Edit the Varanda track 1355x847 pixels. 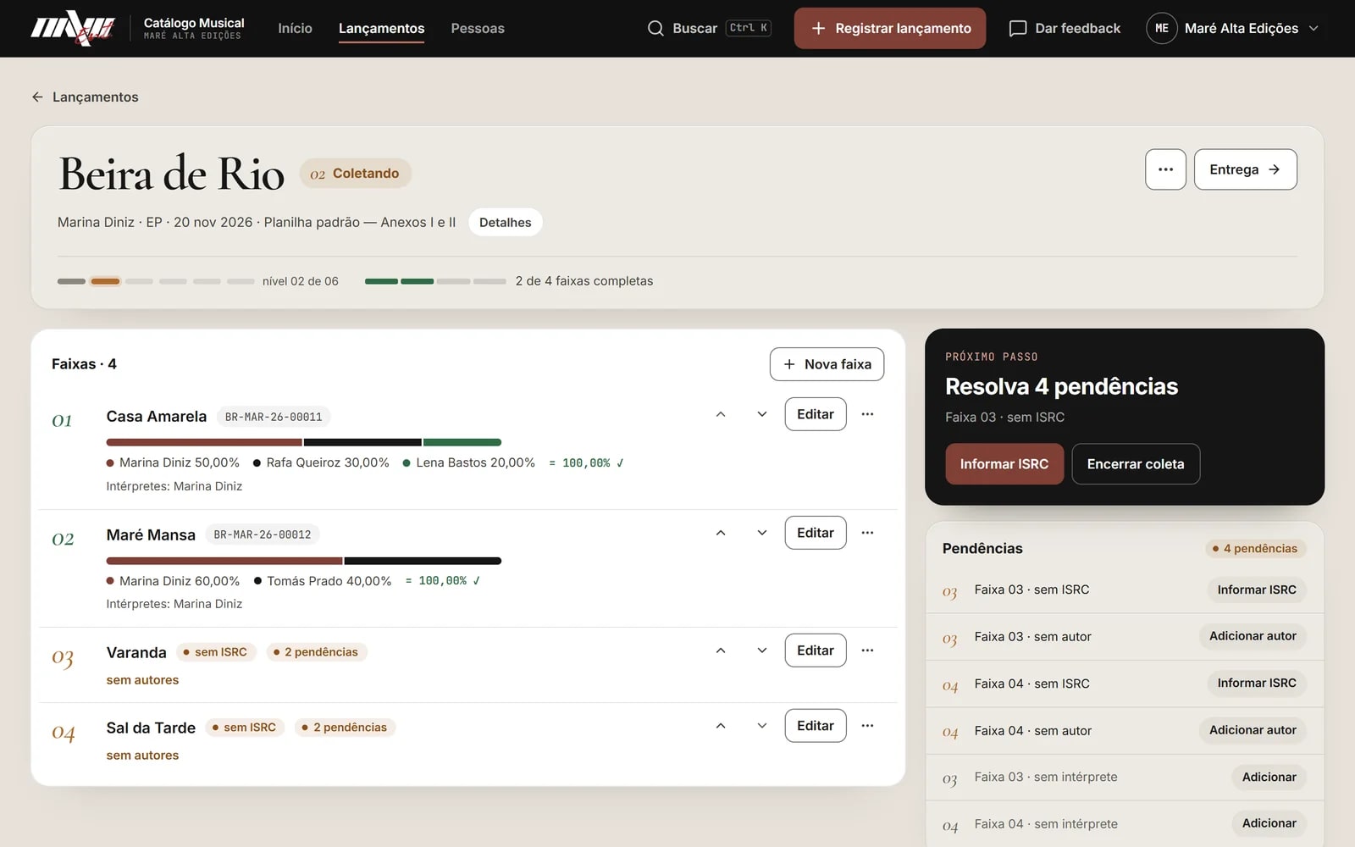click(816, 650)
